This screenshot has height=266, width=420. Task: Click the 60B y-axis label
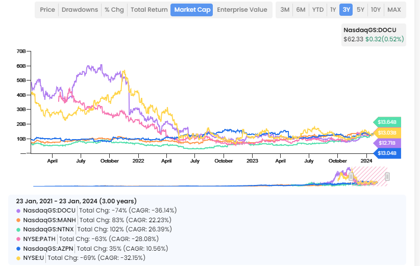click(21, 66)
